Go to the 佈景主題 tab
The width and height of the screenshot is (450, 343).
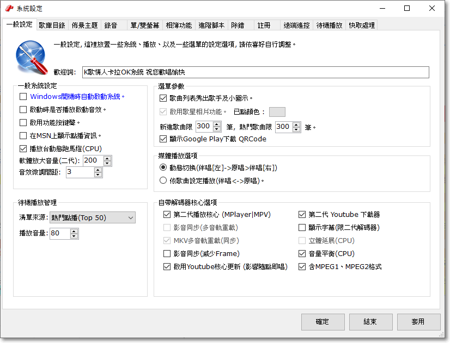[84, 26]
